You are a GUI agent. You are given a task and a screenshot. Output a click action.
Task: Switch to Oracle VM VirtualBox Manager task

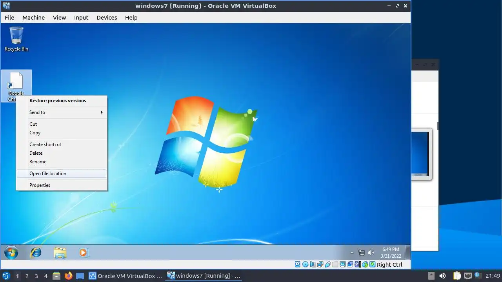tap(125, 276)
